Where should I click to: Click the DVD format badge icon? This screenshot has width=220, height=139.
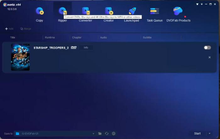point(74,47)
